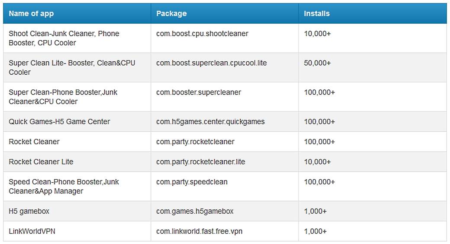
Task: Select the Rocket Cleaner Lite app name
Action: coord(41,162)
